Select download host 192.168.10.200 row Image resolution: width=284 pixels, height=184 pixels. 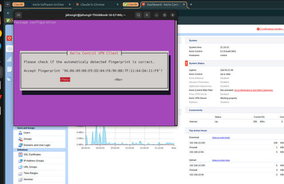pos(236,143)
